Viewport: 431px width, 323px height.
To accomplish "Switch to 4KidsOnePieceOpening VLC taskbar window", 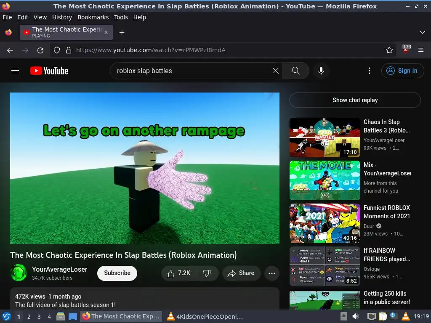I will [x=205, y=316].
